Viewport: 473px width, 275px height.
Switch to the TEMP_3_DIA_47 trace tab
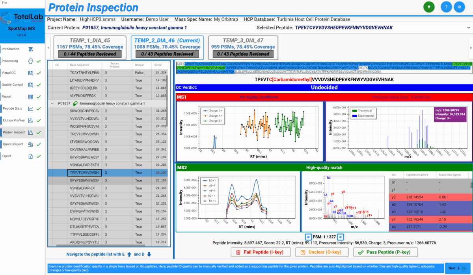[243, 47]
